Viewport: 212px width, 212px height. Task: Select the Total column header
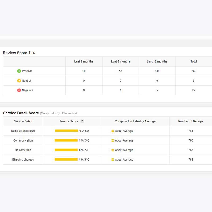pyautogui.click(x=193, y=61)
